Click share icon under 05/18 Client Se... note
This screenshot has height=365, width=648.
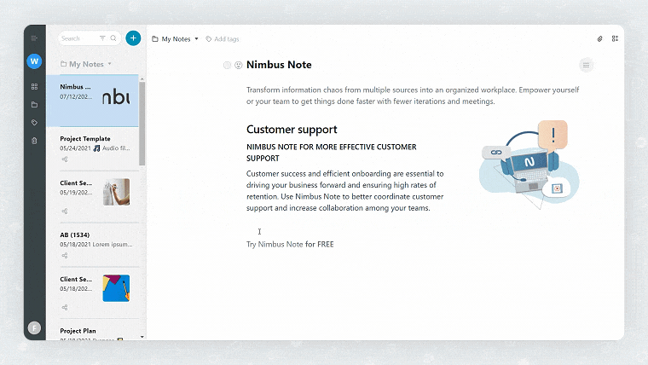(x=65, y=308)
